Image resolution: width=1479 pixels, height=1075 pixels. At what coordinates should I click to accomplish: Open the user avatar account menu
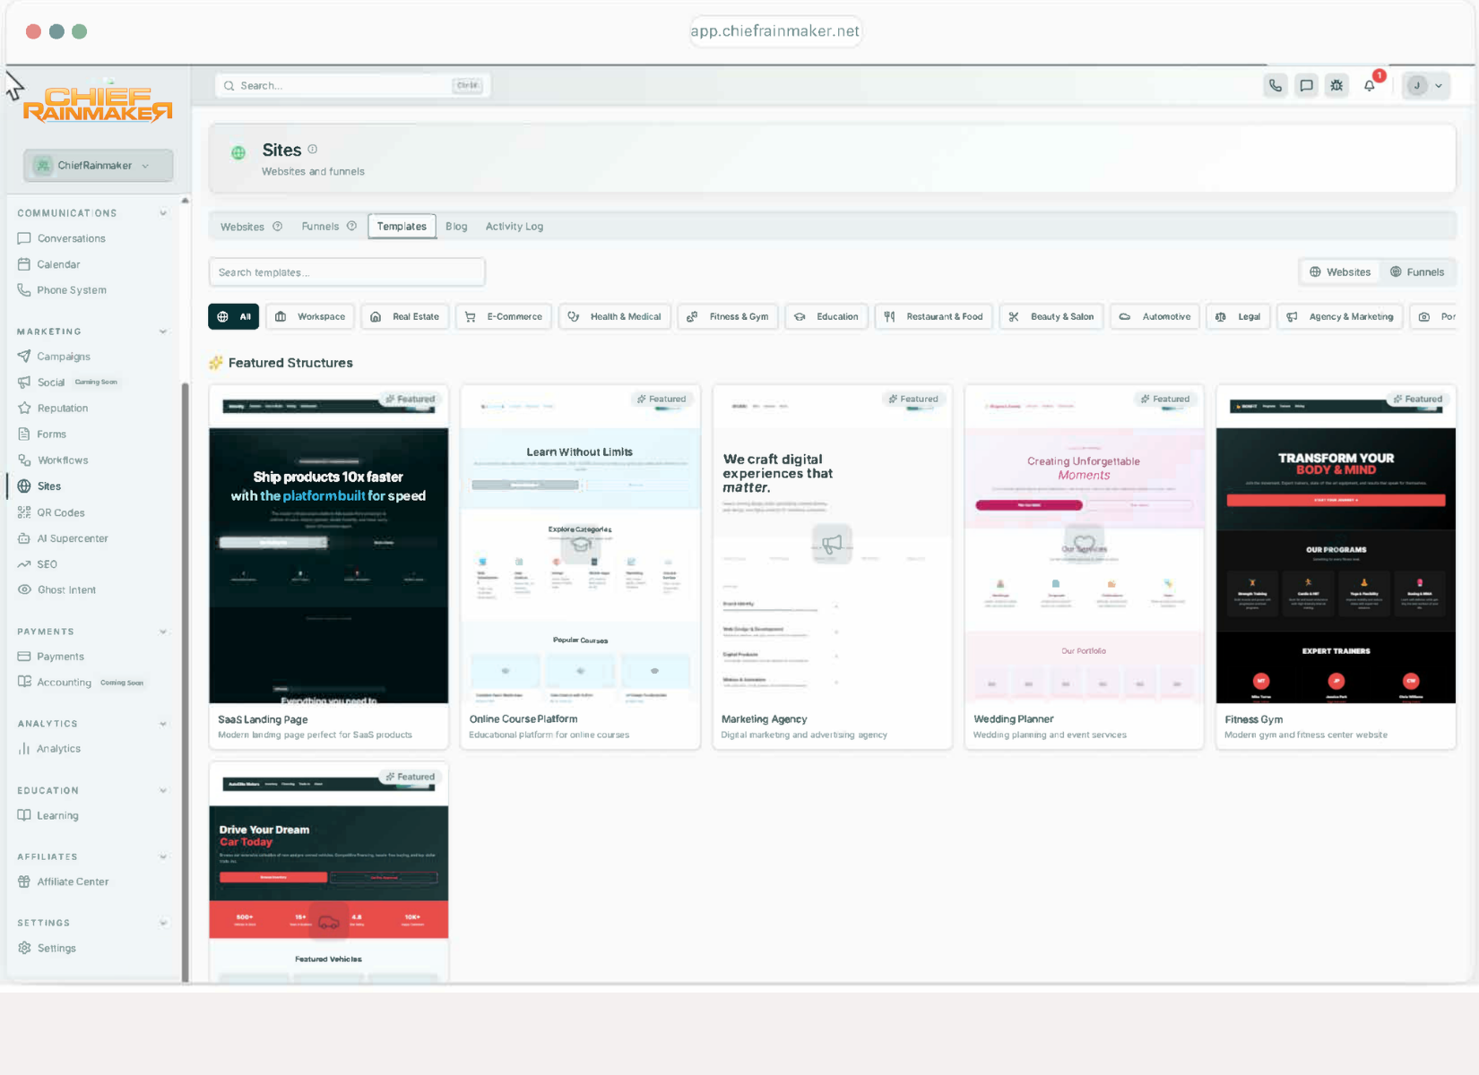(x=1426, y=86)
